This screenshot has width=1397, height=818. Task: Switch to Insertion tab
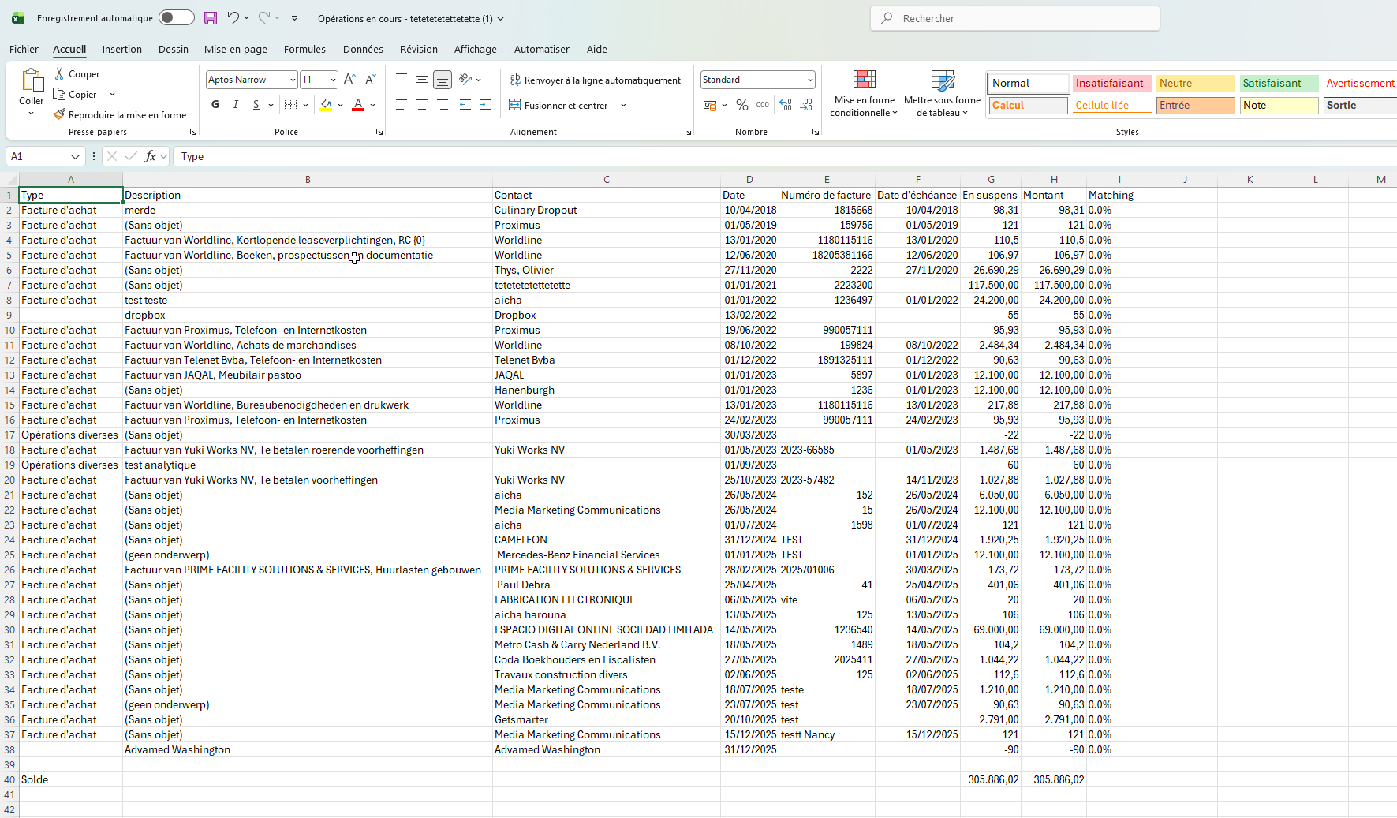[122, 49]
